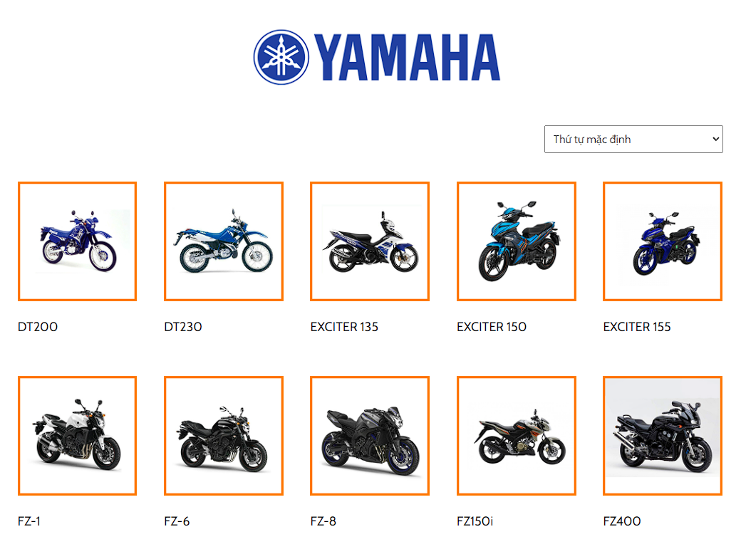The height and width of the screenshot is (554, 741).
Task: Click the FZ400 product name link
Action: [x=622, y=521]
